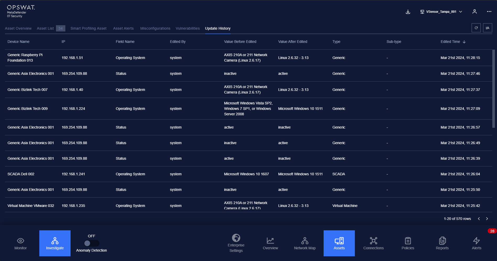Select the Virtual Machine VMware 032 device
The height and width of the screenshot is (261, 497).
coord(31,206)
